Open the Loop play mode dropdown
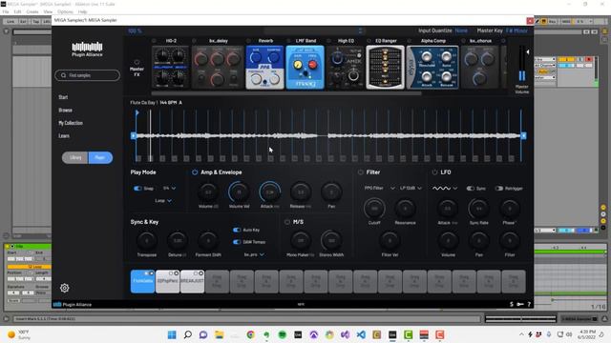611x343 pixels. pyautogui.click(x=163, y=201)
